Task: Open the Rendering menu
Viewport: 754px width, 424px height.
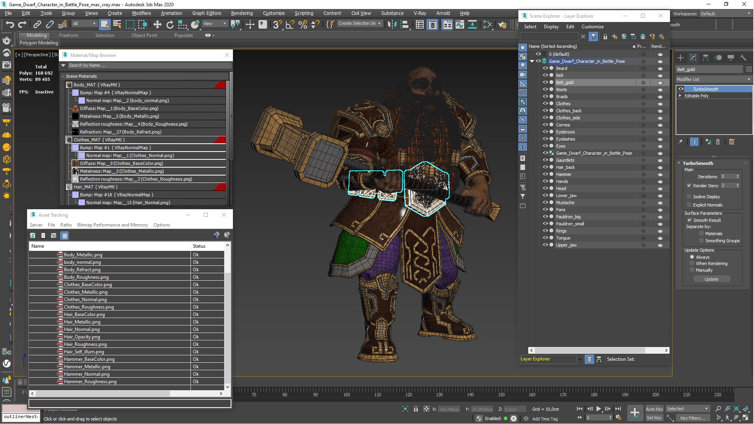Action: (242, 13)
